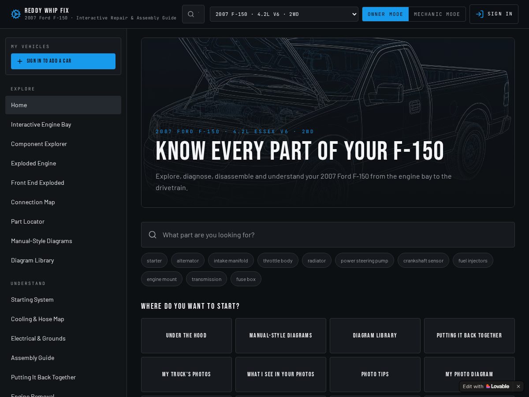Click the plus icon on add-car button

(x=20, y=61)
